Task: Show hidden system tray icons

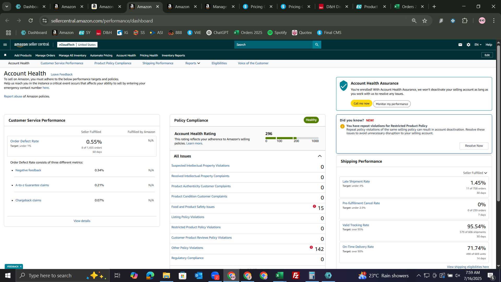Action: [419, 275]
